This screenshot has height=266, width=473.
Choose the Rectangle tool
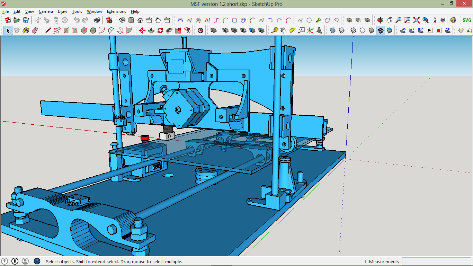click(x=66, y=30)
